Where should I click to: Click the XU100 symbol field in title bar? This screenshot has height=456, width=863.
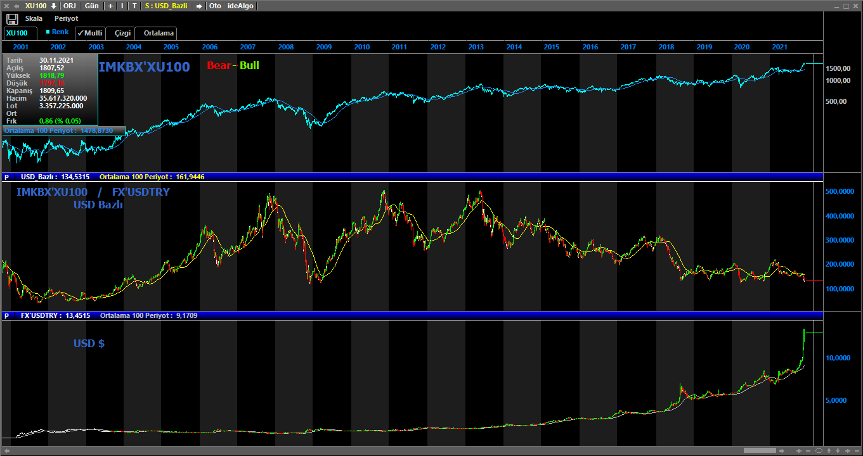[x=36, y=6]
